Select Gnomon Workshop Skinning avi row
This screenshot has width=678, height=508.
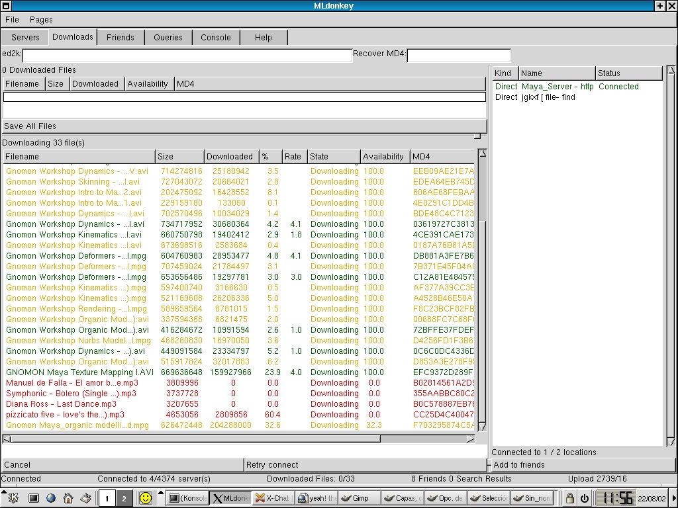[x=240, y=182]
